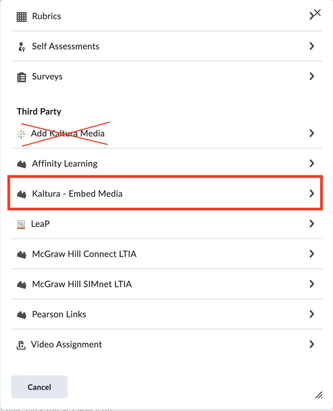Screen dimensions: 333x411
Task: Select McGraw Hill Connect LTIA entry
Action: (x=166, y=254)
